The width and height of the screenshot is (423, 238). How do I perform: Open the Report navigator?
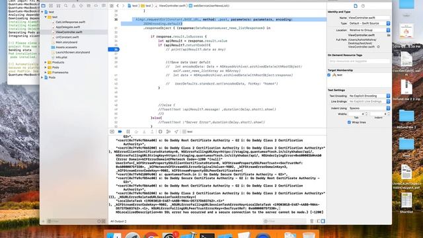pyautogui.click(x=104, y=6)
